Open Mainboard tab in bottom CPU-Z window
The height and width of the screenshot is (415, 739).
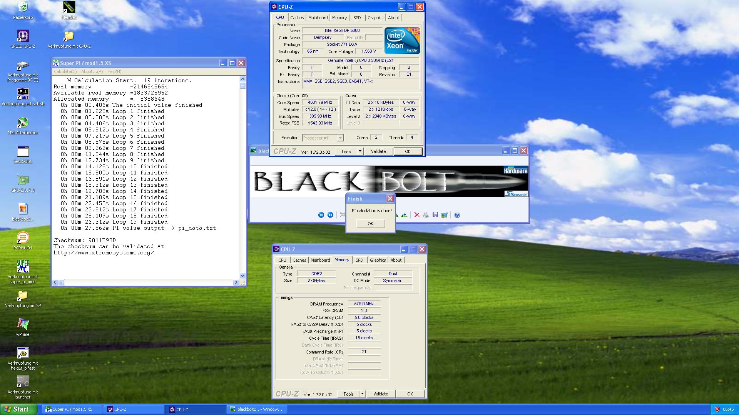(320, 260)
